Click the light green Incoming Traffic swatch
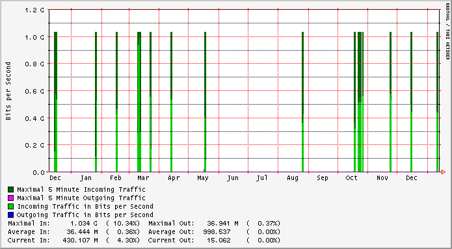Image resolution: width=452 pixels, height=249 pixels. tap(10, 206)
